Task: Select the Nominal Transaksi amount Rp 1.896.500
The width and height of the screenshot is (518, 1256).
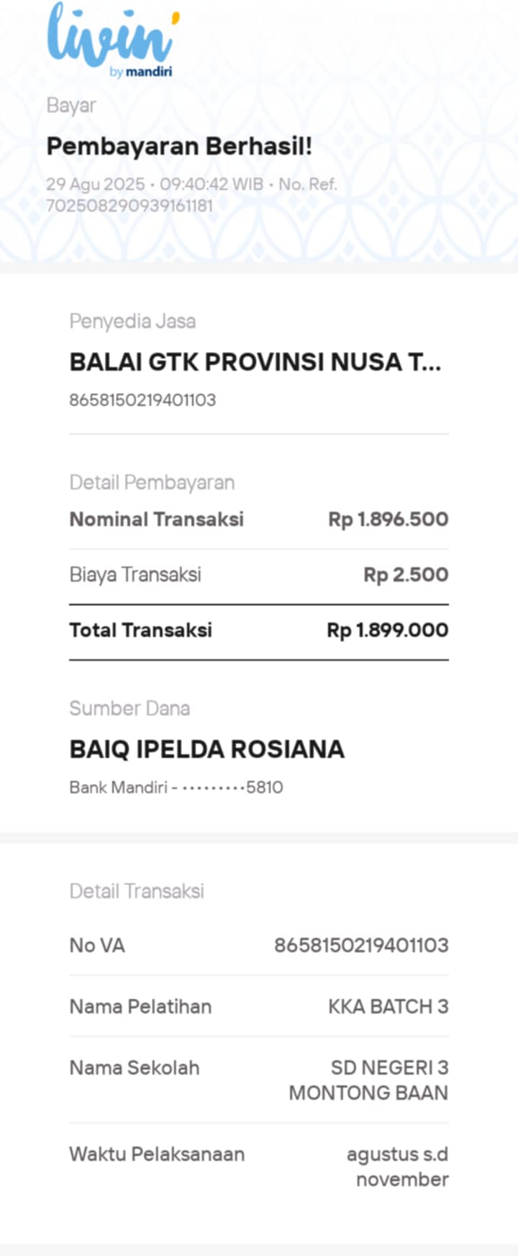Action: coord(388,519)
